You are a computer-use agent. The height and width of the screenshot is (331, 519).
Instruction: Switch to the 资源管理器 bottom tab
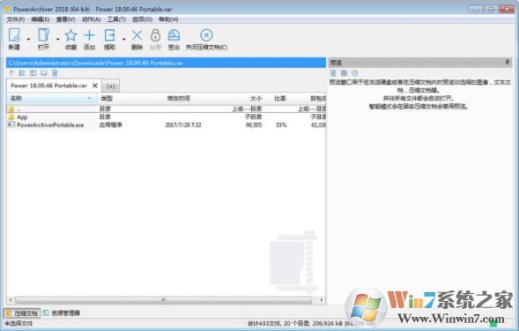62,312
